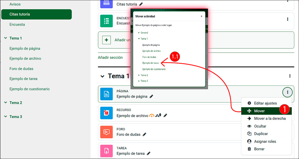The image size is (299, 159).
Task: Click the orange Foro activity icon
Action: tap(106, 132)
